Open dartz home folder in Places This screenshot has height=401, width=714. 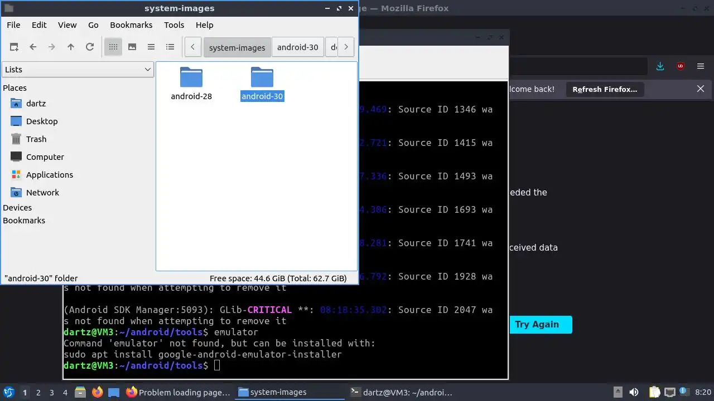point(36,104)
